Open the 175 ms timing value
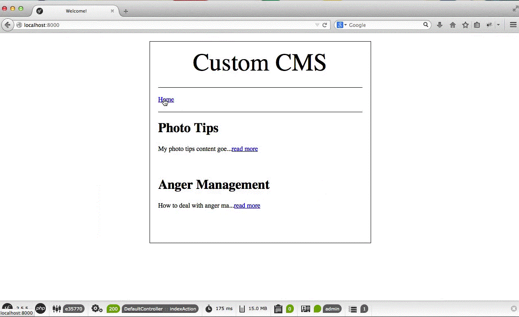The image size is (519, 317). pos(224,309)
